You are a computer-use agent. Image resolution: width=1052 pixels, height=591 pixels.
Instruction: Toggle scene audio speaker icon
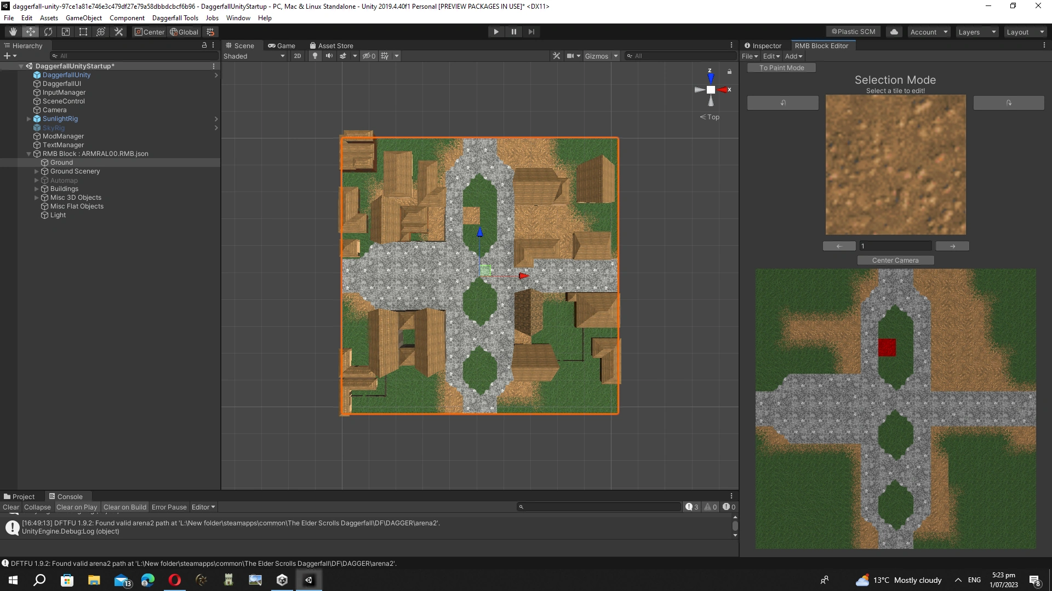click(x=329, y=56)
